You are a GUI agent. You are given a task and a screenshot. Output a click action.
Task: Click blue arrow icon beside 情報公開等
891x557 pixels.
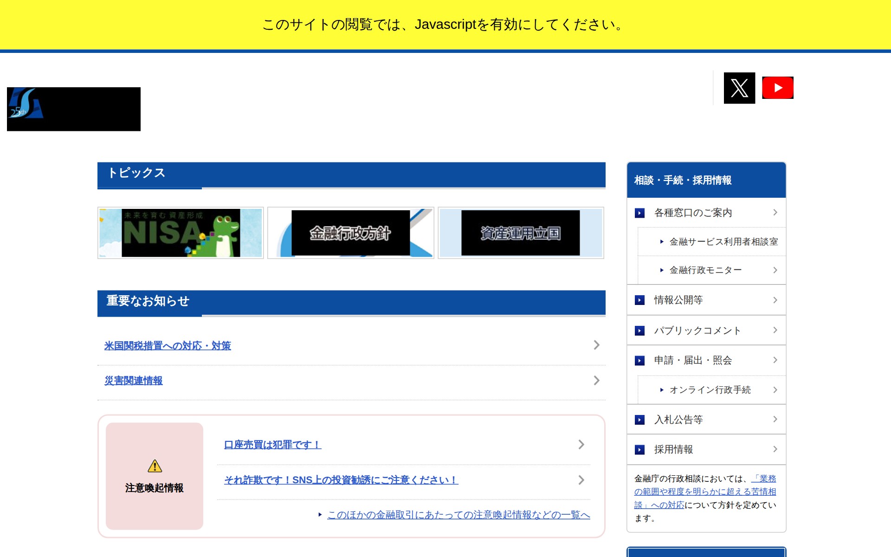pyautogui.click(x=639, y=300)
